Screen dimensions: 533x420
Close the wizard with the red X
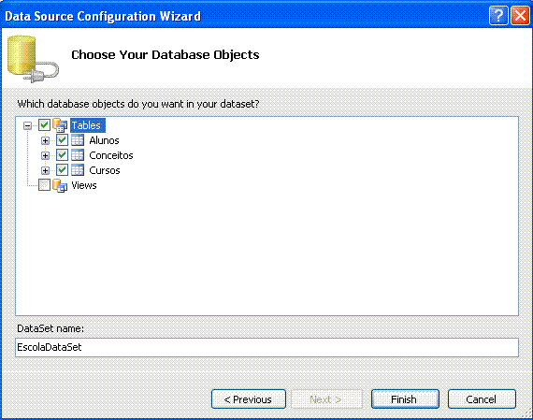[x=520, y=16]
